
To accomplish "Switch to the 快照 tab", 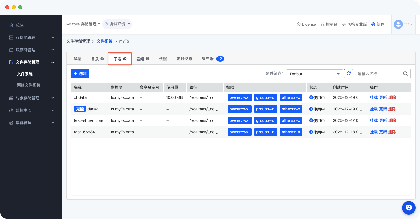I will point(163,59).
